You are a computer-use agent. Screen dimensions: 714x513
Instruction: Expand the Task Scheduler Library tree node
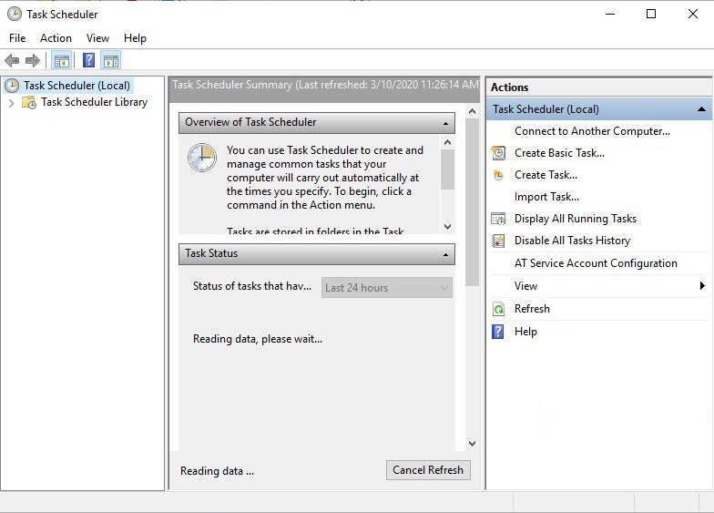pyautogui.click(x=12, y=103)
